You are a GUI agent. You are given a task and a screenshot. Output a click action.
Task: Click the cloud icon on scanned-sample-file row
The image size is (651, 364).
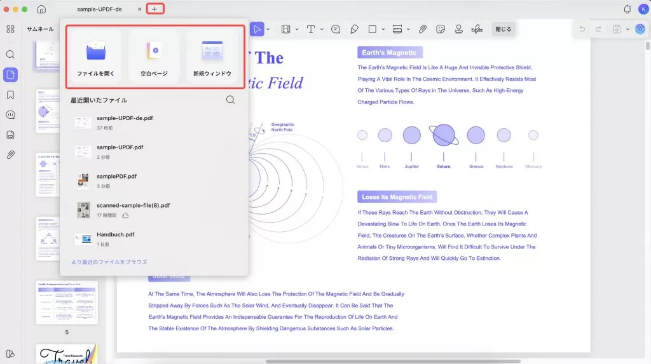(125, 215)
